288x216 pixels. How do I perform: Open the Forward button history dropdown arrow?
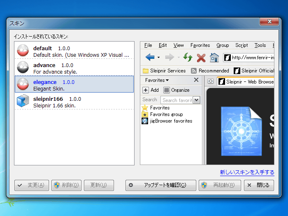click(x=179, y=58)
